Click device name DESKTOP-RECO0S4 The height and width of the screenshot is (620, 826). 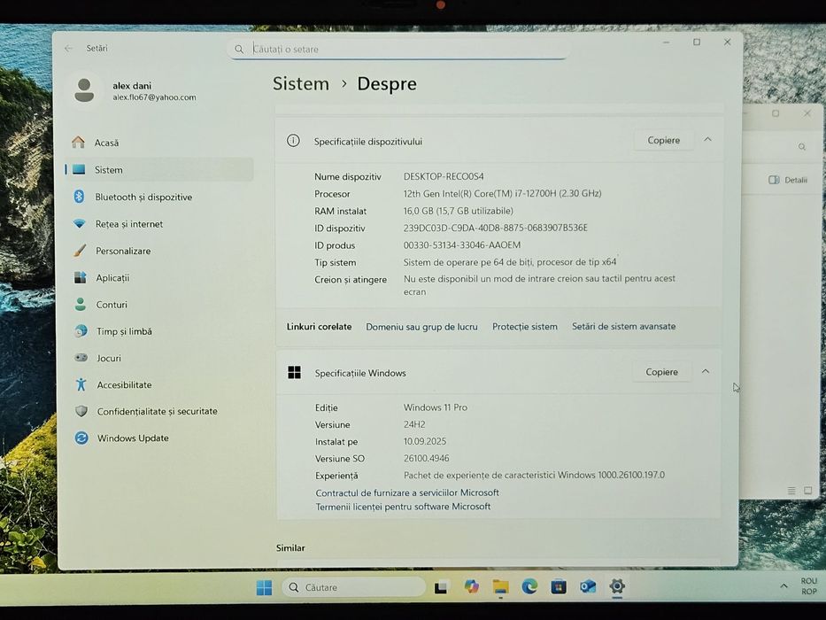tap(444, 176)
